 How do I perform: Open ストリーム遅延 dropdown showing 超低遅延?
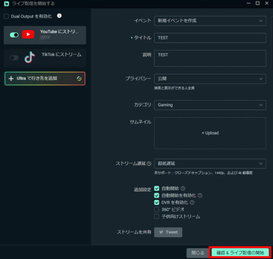pyautogui.click(x=210, y=164)
